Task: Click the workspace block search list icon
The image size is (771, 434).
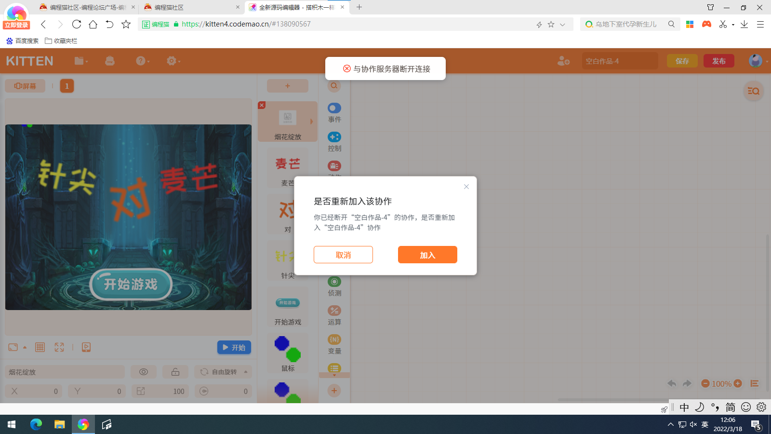Action: tap(754, 91)
